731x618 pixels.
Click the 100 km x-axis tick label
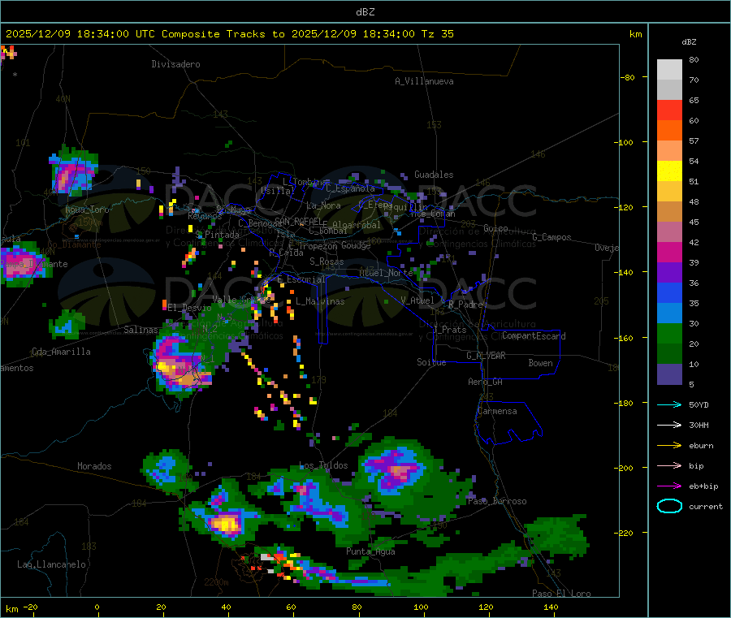point(421,607)
